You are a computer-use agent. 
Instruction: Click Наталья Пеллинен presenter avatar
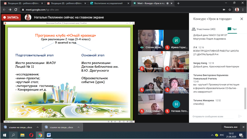click(28, 17)
